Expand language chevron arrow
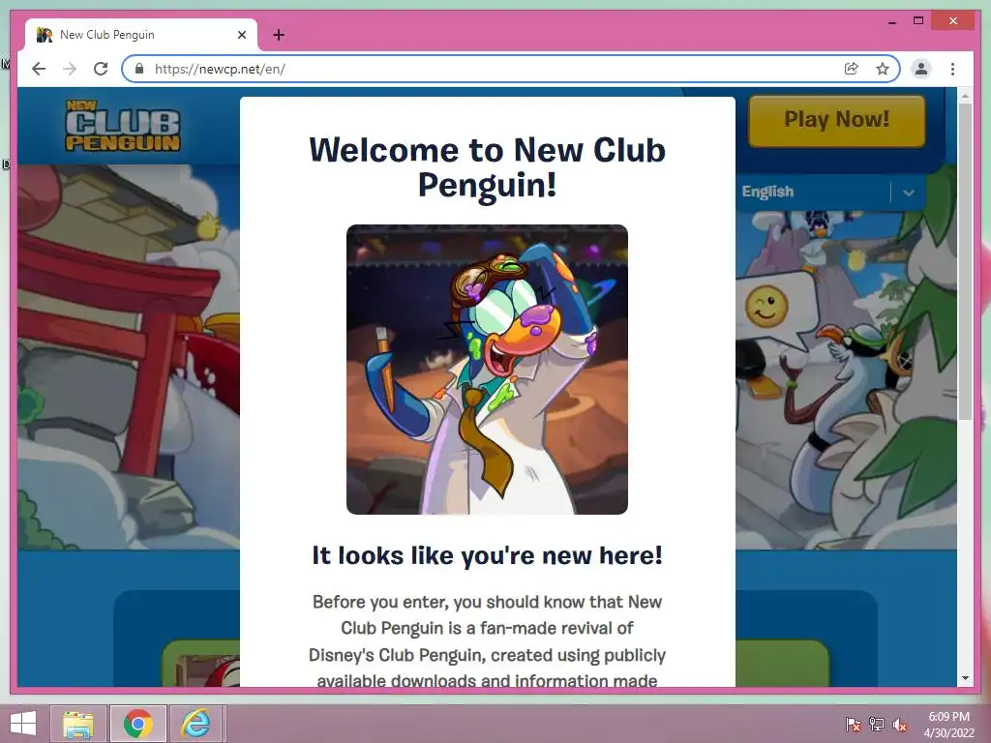 point(908,193)
